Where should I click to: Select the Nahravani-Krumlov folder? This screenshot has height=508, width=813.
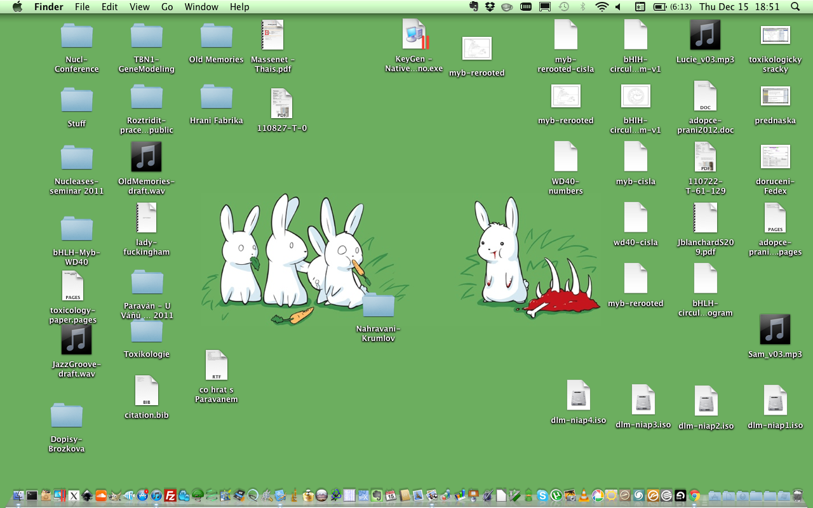[379, 305]
